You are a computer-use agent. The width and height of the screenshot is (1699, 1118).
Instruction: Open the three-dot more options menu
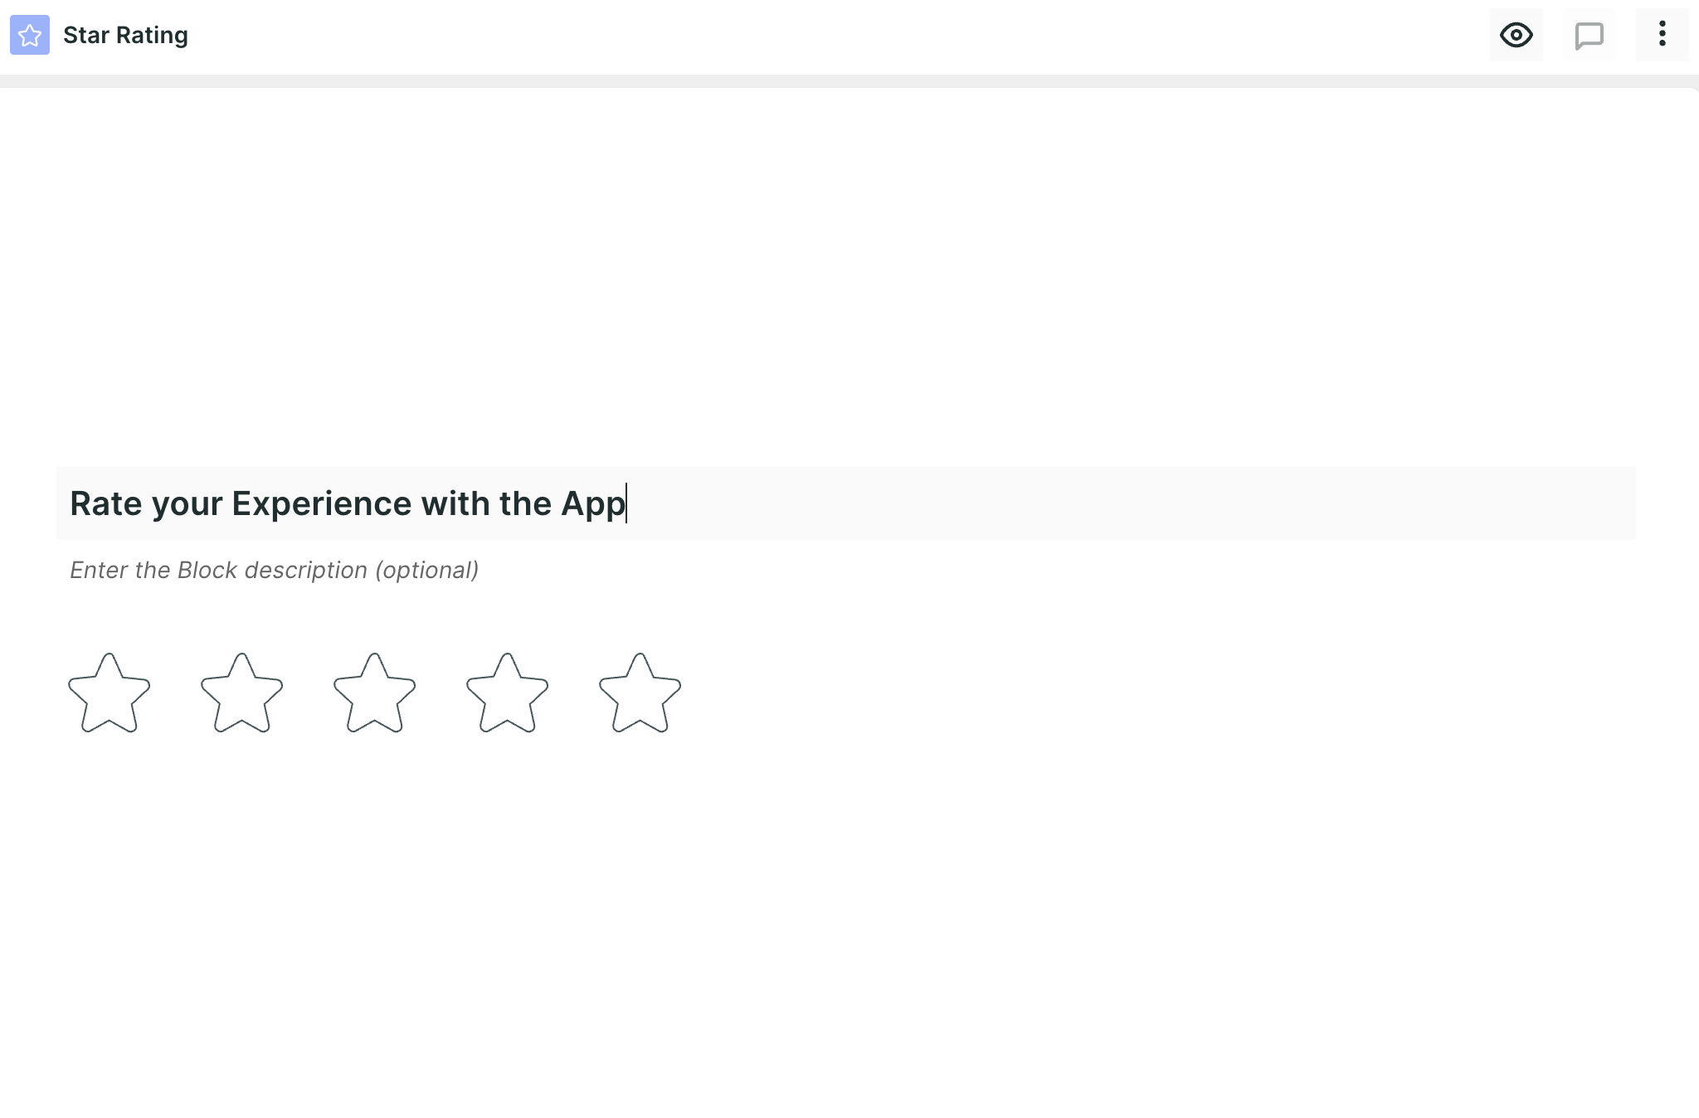click(1662, 35)
